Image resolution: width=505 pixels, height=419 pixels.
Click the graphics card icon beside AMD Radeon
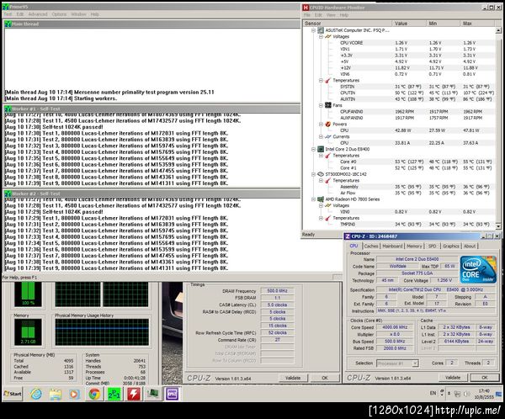point(321,199)
